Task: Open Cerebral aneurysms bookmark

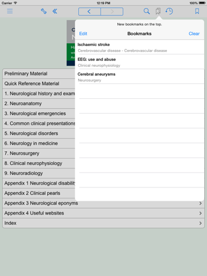Action: (140, 77)
